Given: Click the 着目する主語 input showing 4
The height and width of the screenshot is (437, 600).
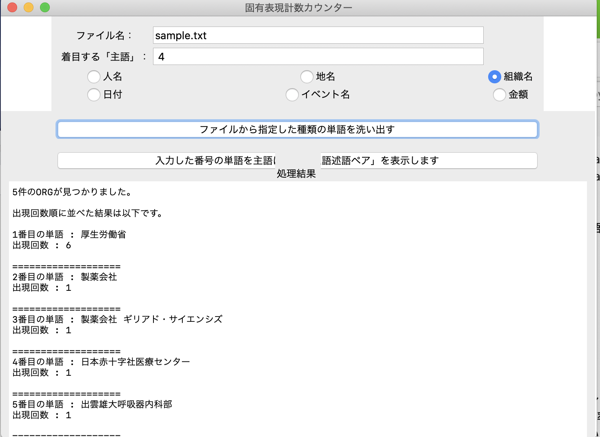Looking at the screenshot, I should [318, 56].
